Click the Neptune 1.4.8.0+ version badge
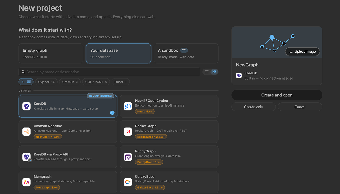 click(48, 137)
